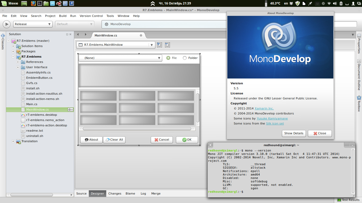The image size is (362, 203).
Task: Click the Solution pad autohide icon
Action: (67, 34)
